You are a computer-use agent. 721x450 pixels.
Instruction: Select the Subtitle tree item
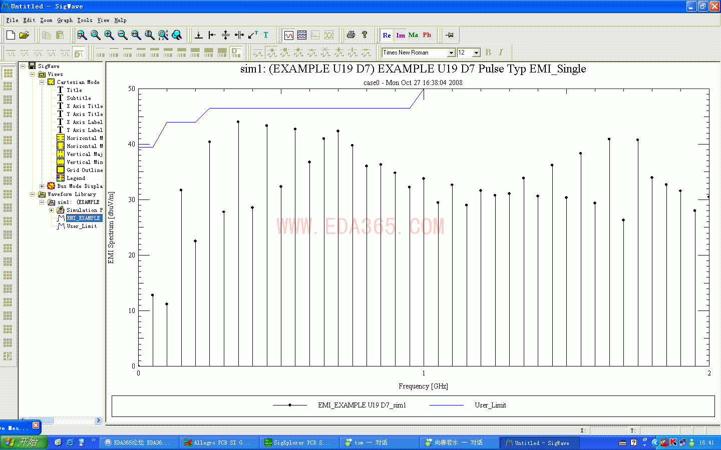click(79, 98)
